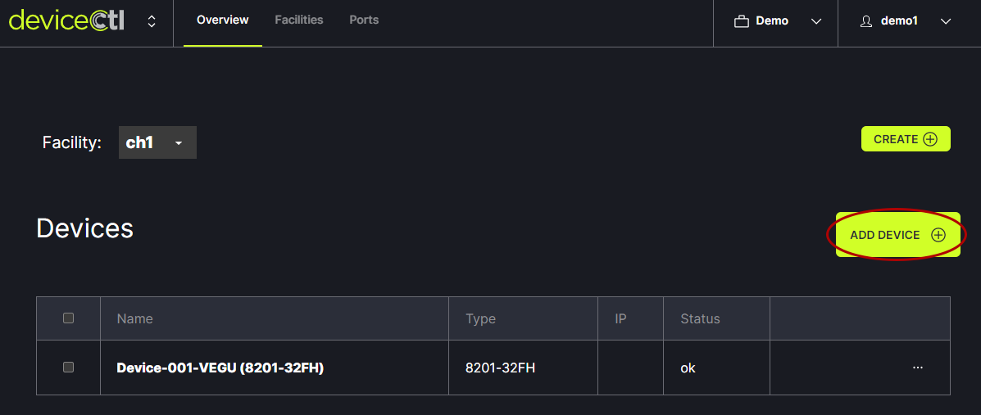Open the Device-001-VEGU (8201-32FH) device link
Screen dimensions: 981x415
(220, 368)
